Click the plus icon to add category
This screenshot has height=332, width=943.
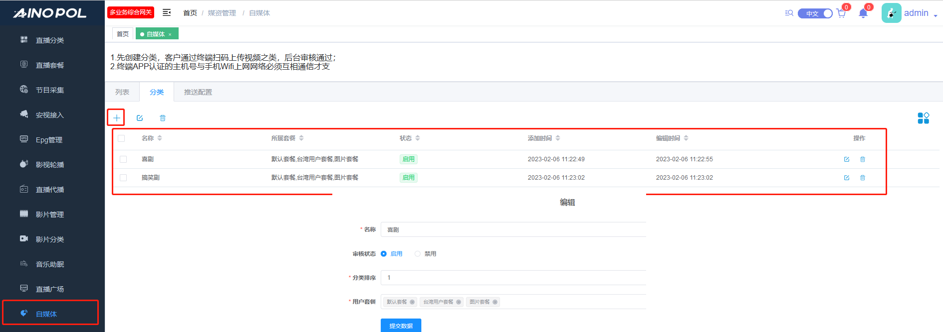pyautogui.click(x=116, y=118)
